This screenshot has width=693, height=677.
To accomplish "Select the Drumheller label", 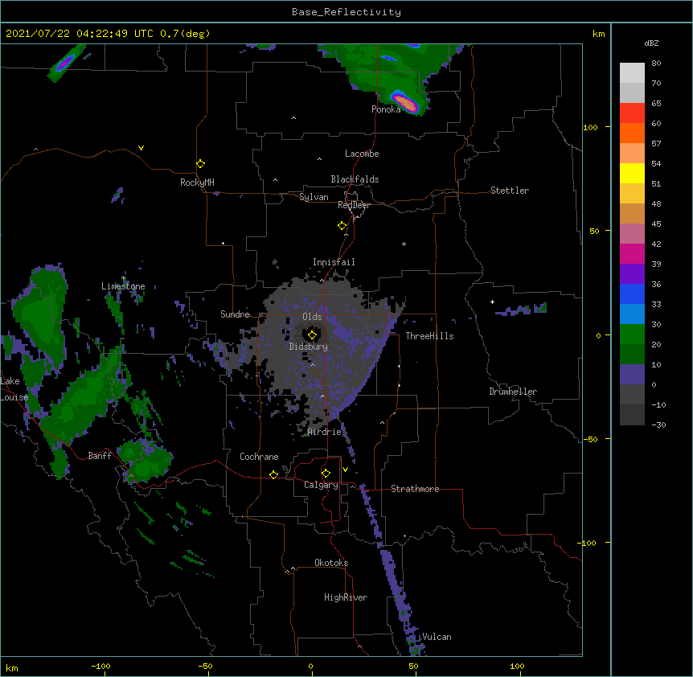I will coord(513,392).
